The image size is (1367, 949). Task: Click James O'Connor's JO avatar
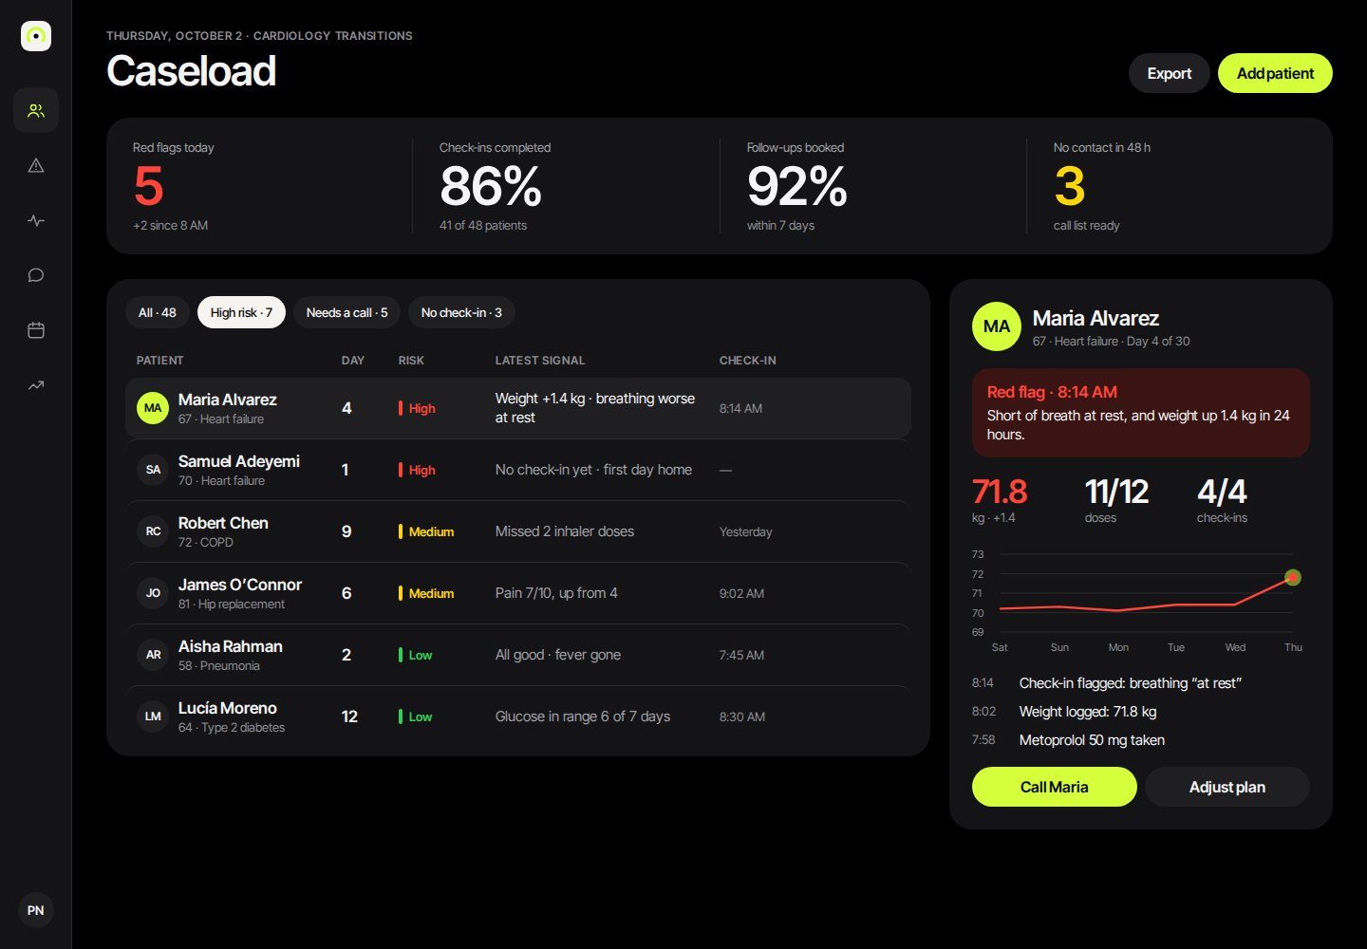click(x=153, y=593)
